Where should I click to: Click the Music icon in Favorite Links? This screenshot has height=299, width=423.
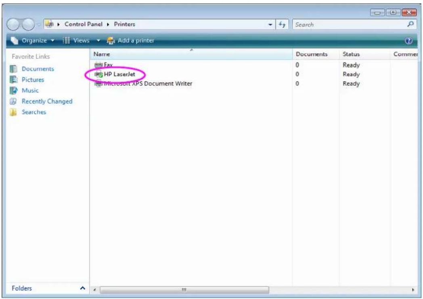click(x=13, y=91)
